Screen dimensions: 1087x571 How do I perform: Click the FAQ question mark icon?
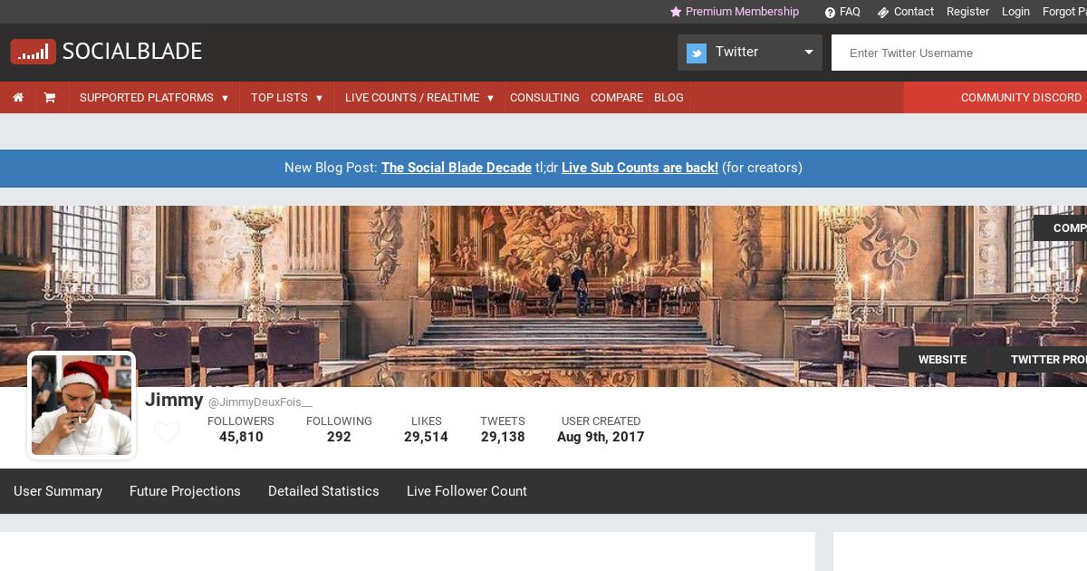[x=830, y=12]
